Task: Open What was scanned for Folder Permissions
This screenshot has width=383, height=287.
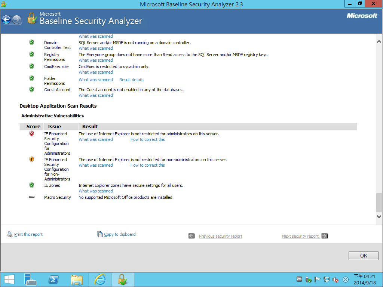Action: [96, 80]
